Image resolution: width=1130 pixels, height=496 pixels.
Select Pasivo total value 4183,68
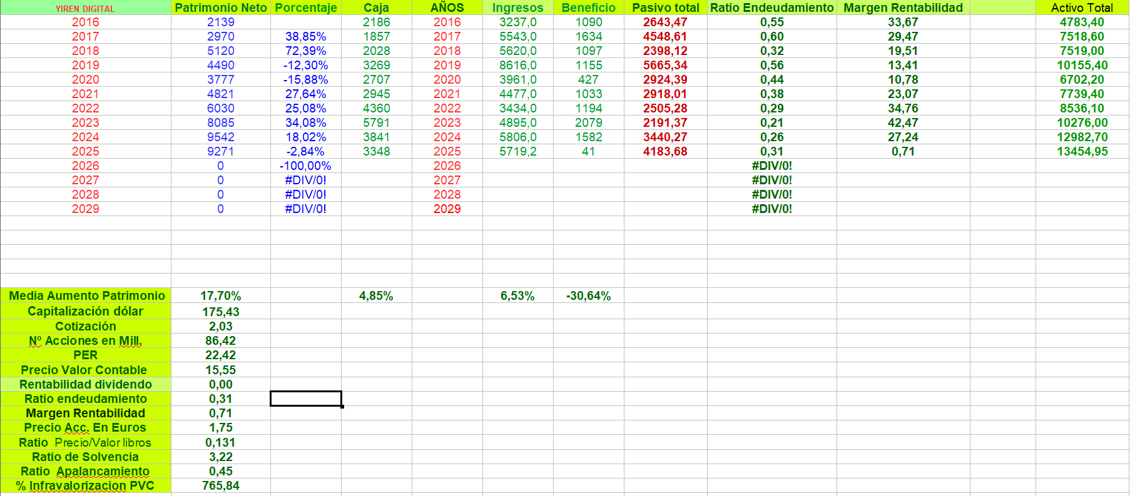[666, 152]
